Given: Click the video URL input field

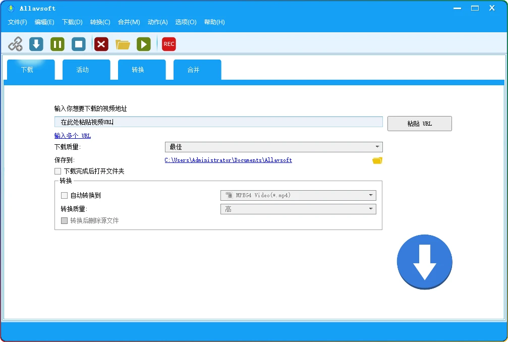Looking at the screenshot, I should [x=218, y=122].
